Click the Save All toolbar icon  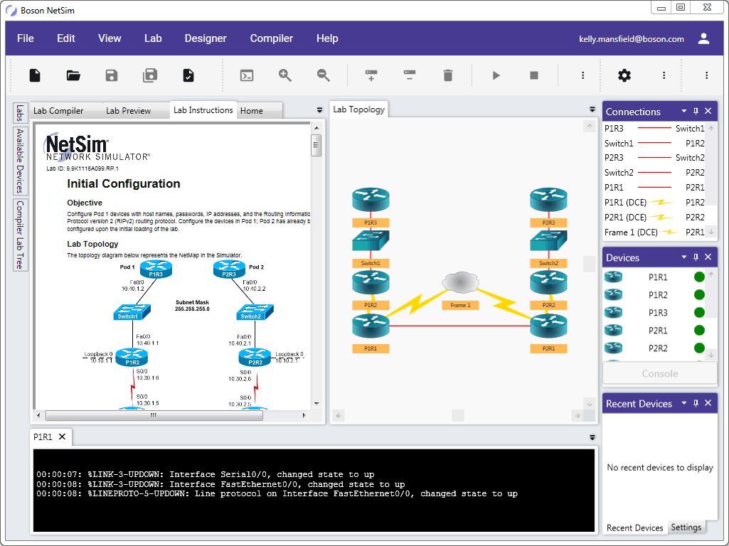pos(150,75)
